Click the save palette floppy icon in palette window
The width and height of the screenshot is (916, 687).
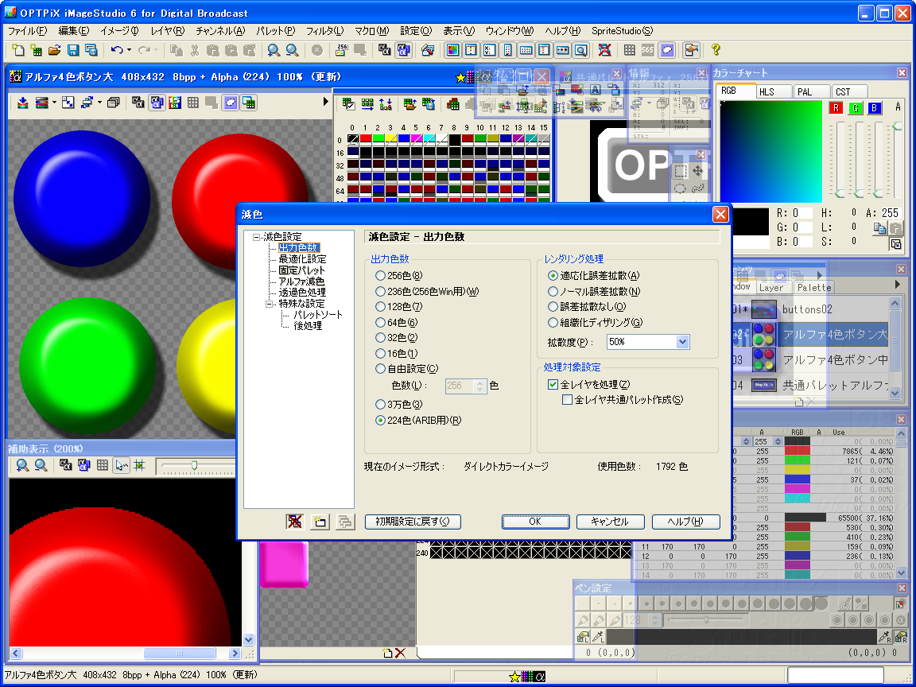[x=429, y=104]
